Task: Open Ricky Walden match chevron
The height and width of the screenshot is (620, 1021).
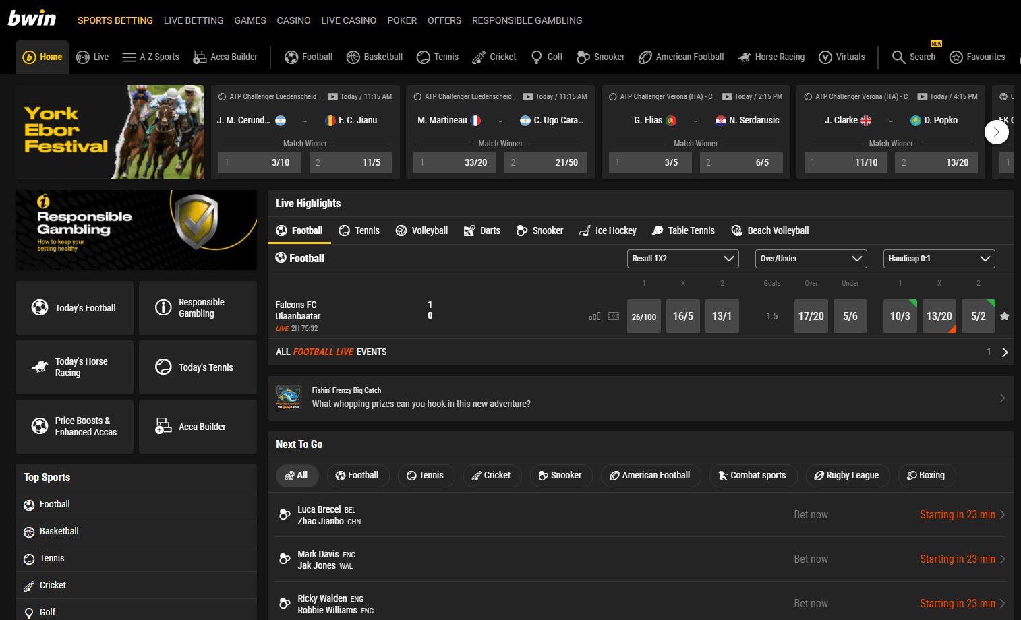Action: (1002, 604)
